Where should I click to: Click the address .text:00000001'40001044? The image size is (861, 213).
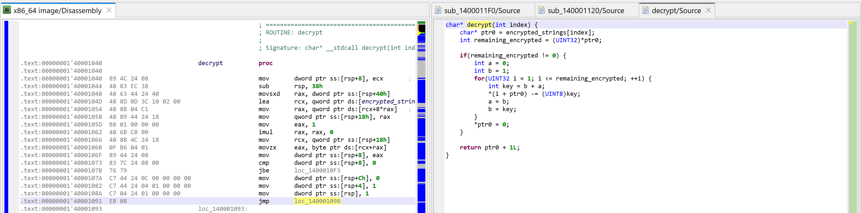(62, 86)
